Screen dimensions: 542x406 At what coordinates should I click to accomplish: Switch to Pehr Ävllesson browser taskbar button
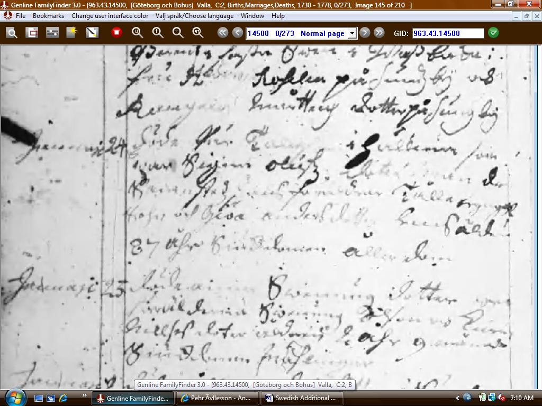pos(218,398)
